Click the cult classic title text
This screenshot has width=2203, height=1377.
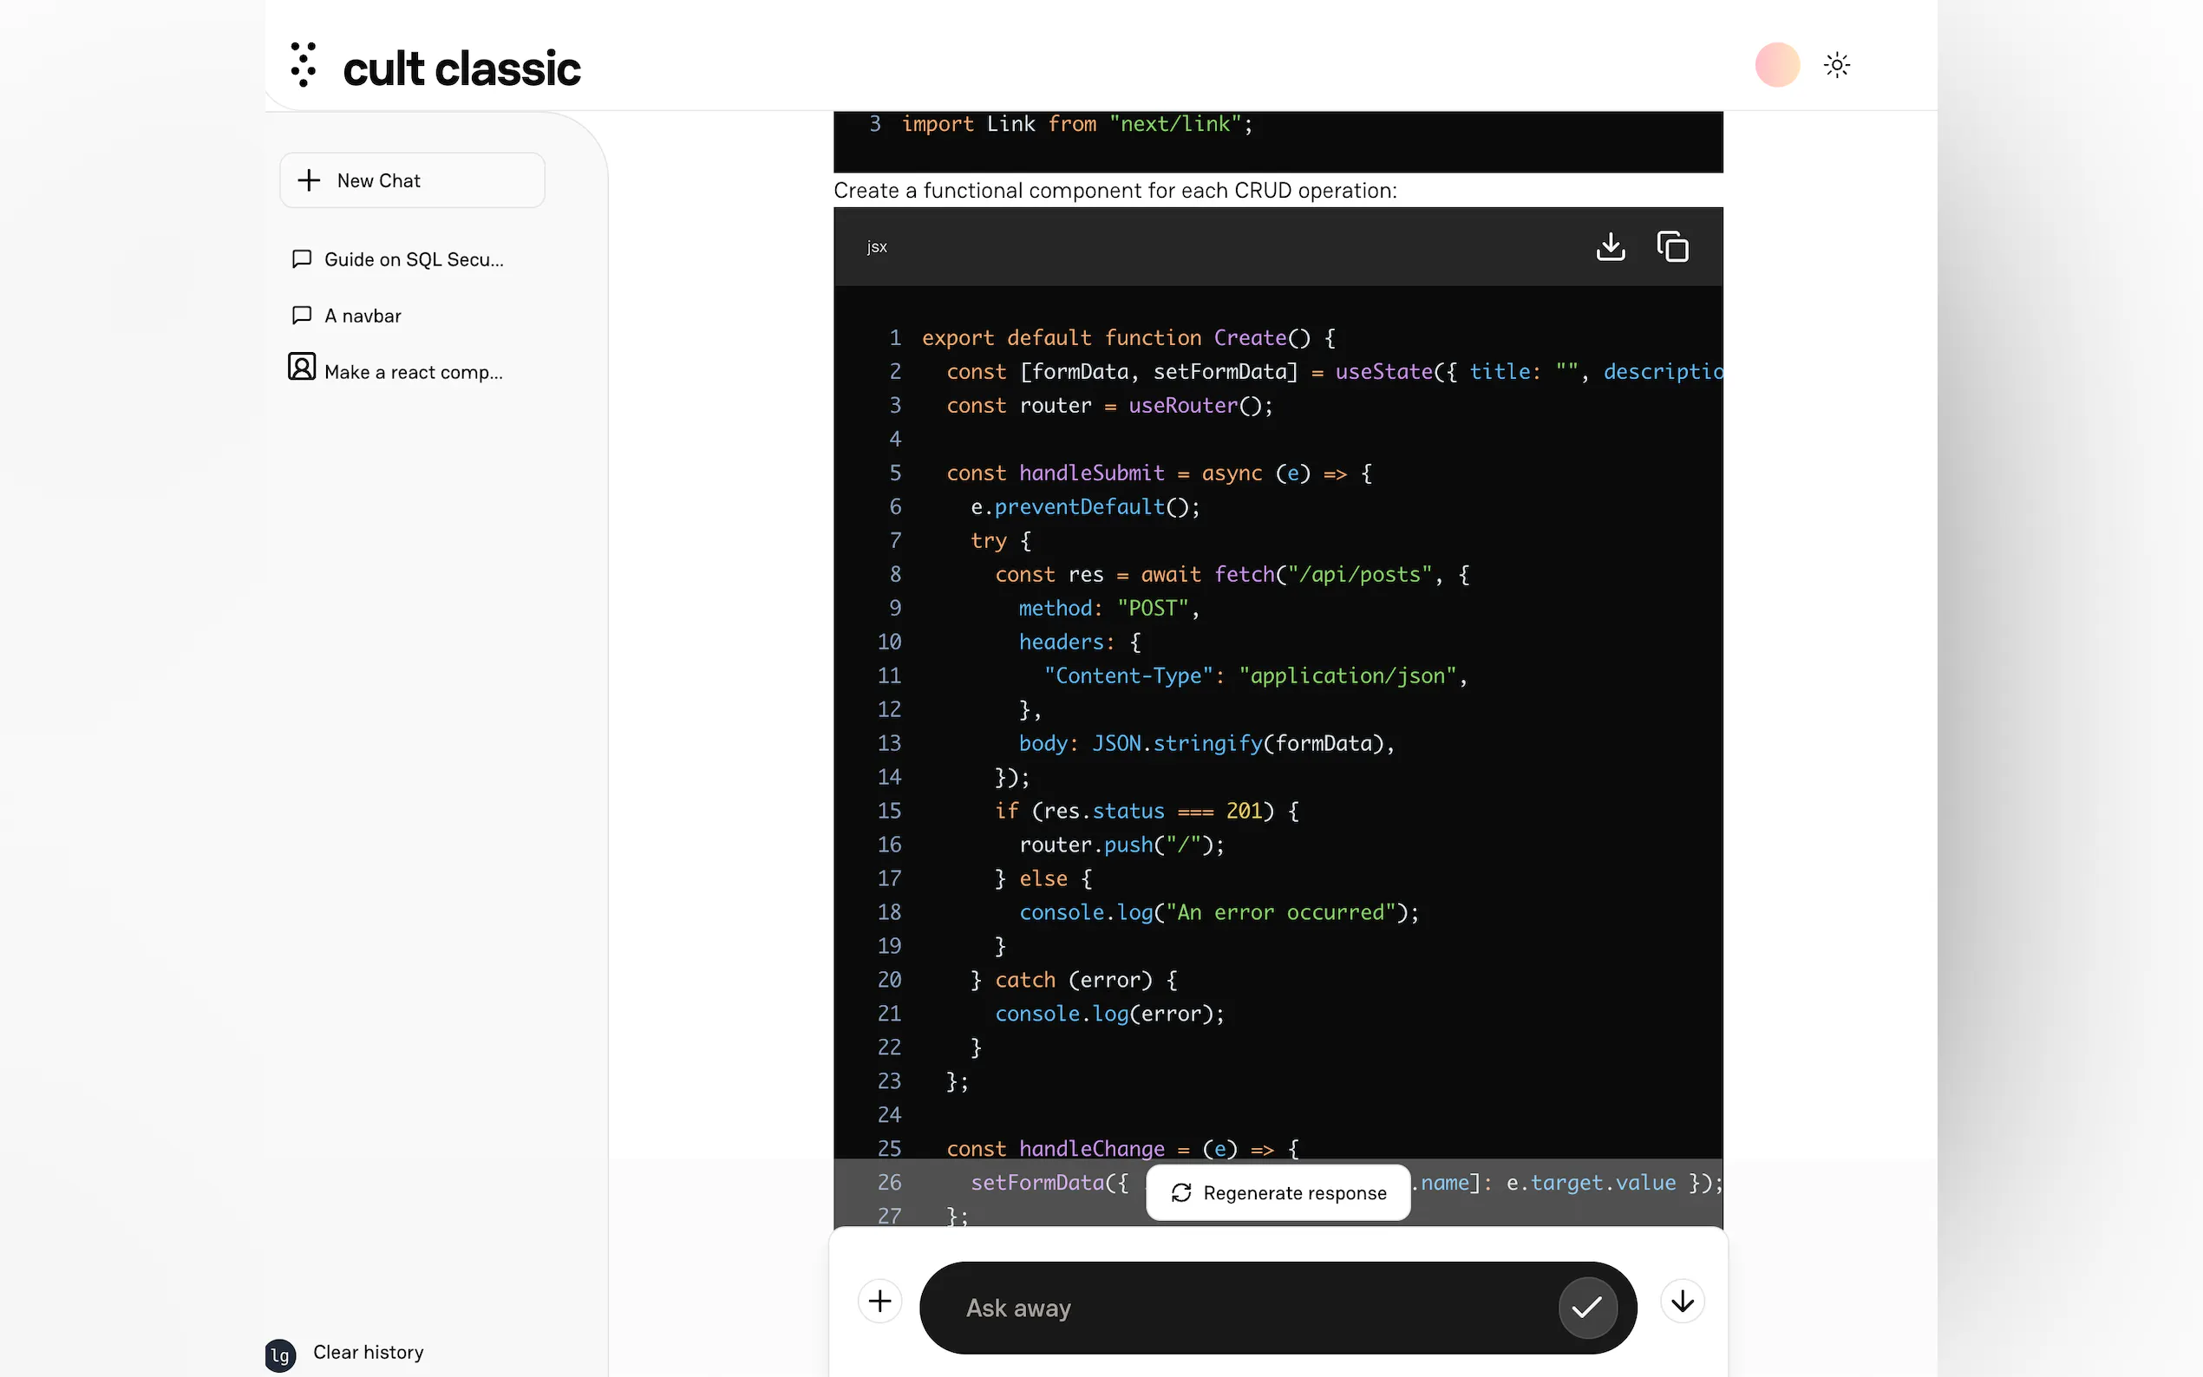461,69
